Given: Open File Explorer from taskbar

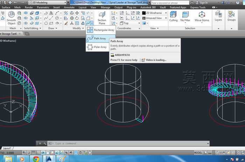Looking at the screenshot, I should click(9, 159).
